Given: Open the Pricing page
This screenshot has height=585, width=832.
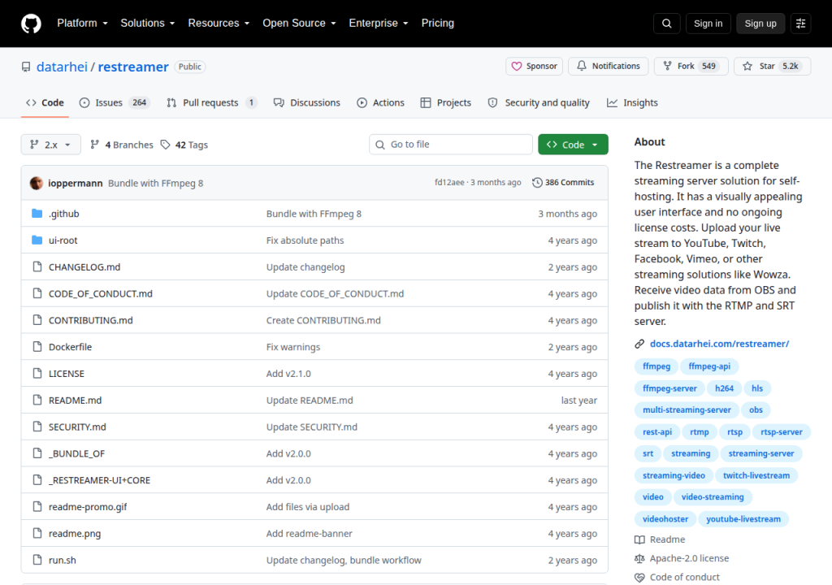Looking at the screenshot, I should point(438,24).
